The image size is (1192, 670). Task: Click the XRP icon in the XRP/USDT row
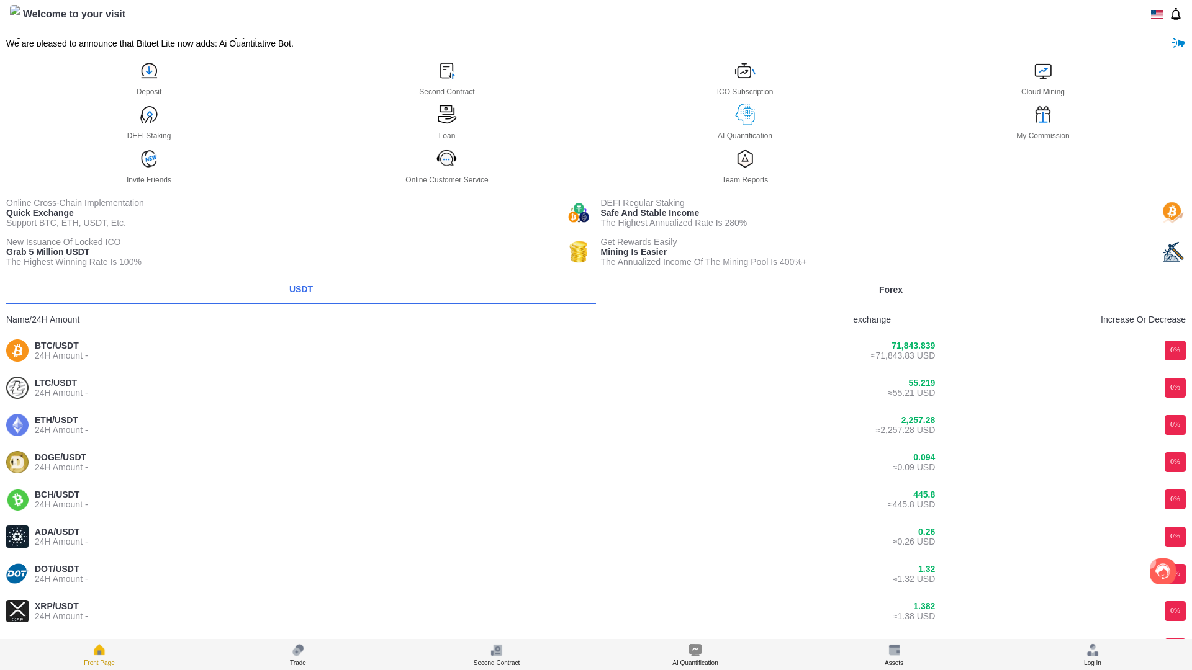17,611
